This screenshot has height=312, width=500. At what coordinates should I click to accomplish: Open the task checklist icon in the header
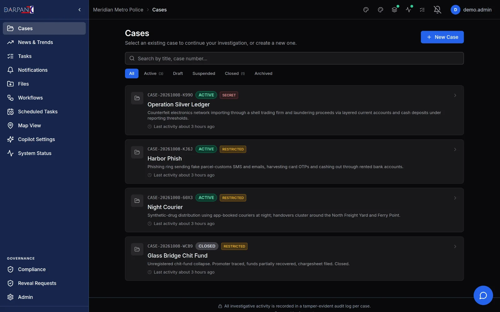pos(422,10)
